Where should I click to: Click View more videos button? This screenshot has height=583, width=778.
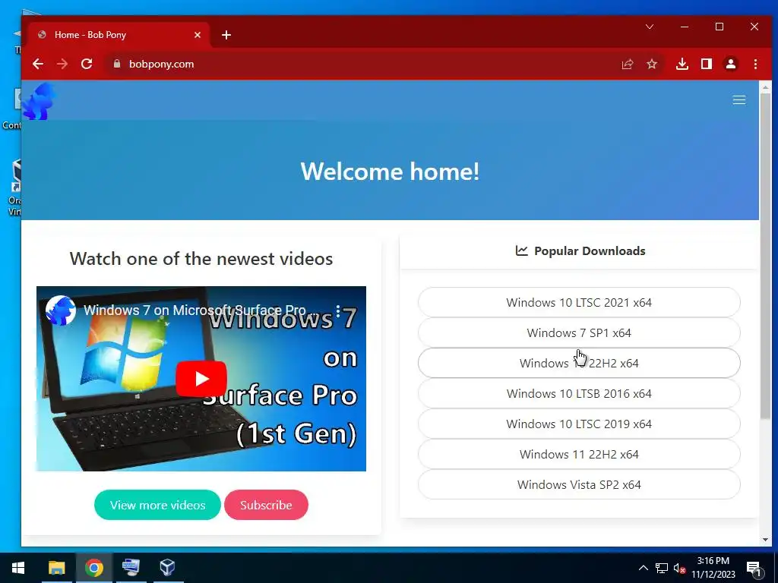point(157,505)
